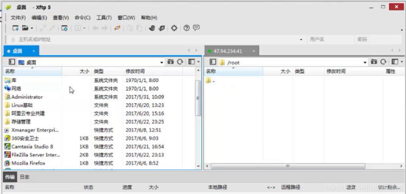Open the 窗口(W) menu

(126, 18)
